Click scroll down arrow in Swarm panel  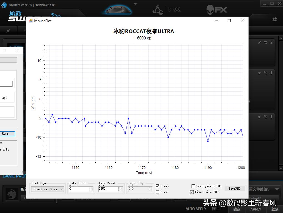click(281, 168)
